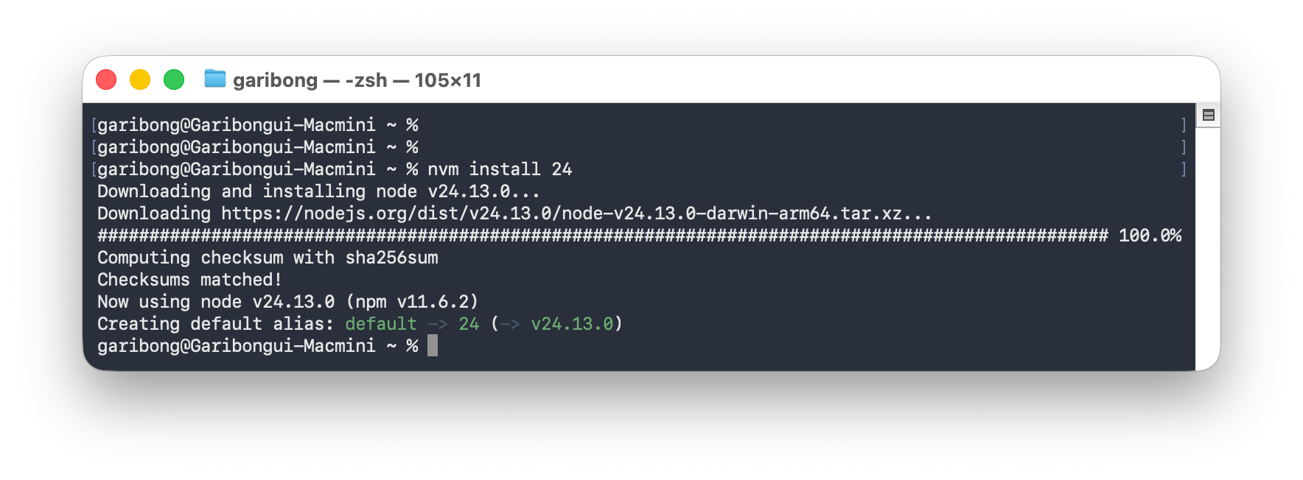The height and width of the screenshot is (480, 1303).
Task: Click the window title 'garibong — -zsh — 105×11'
Action: [357, 80]
